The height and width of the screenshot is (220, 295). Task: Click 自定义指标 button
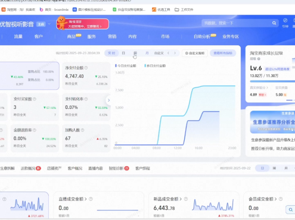pos(195,53)
